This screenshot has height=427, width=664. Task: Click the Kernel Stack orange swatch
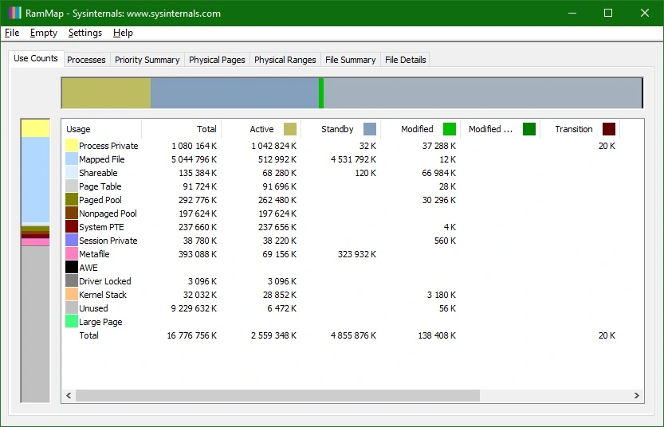point(72,295)
